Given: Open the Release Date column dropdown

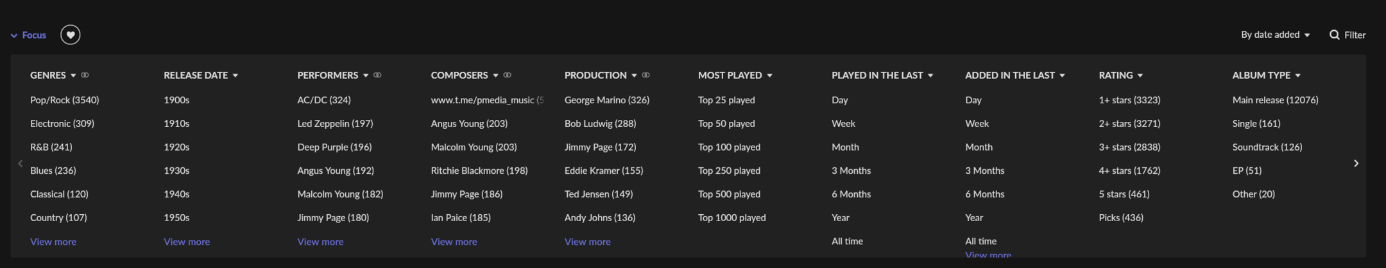Looking at the screenshot, I should [235, 76].
